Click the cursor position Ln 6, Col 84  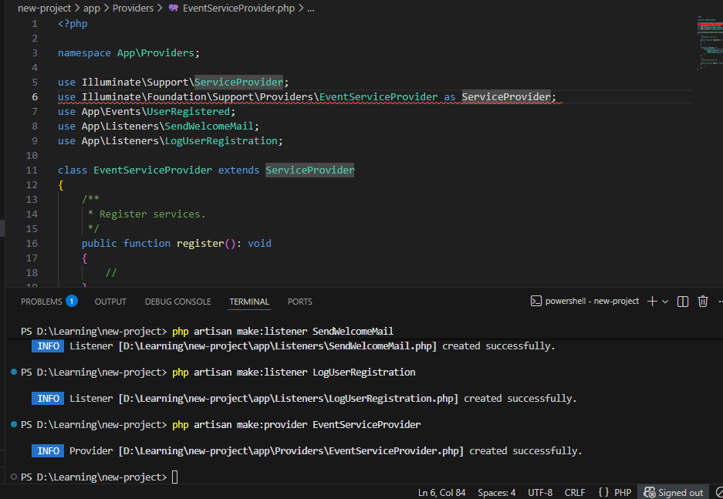coord(441,492)
